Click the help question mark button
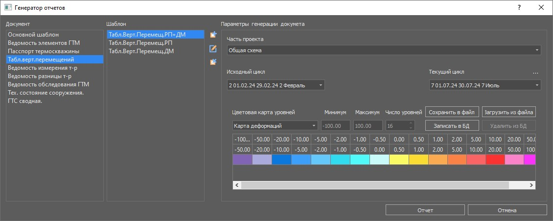The height and width of the screenshot is (221, 553). pyautogui.click(x=519, y=8)
